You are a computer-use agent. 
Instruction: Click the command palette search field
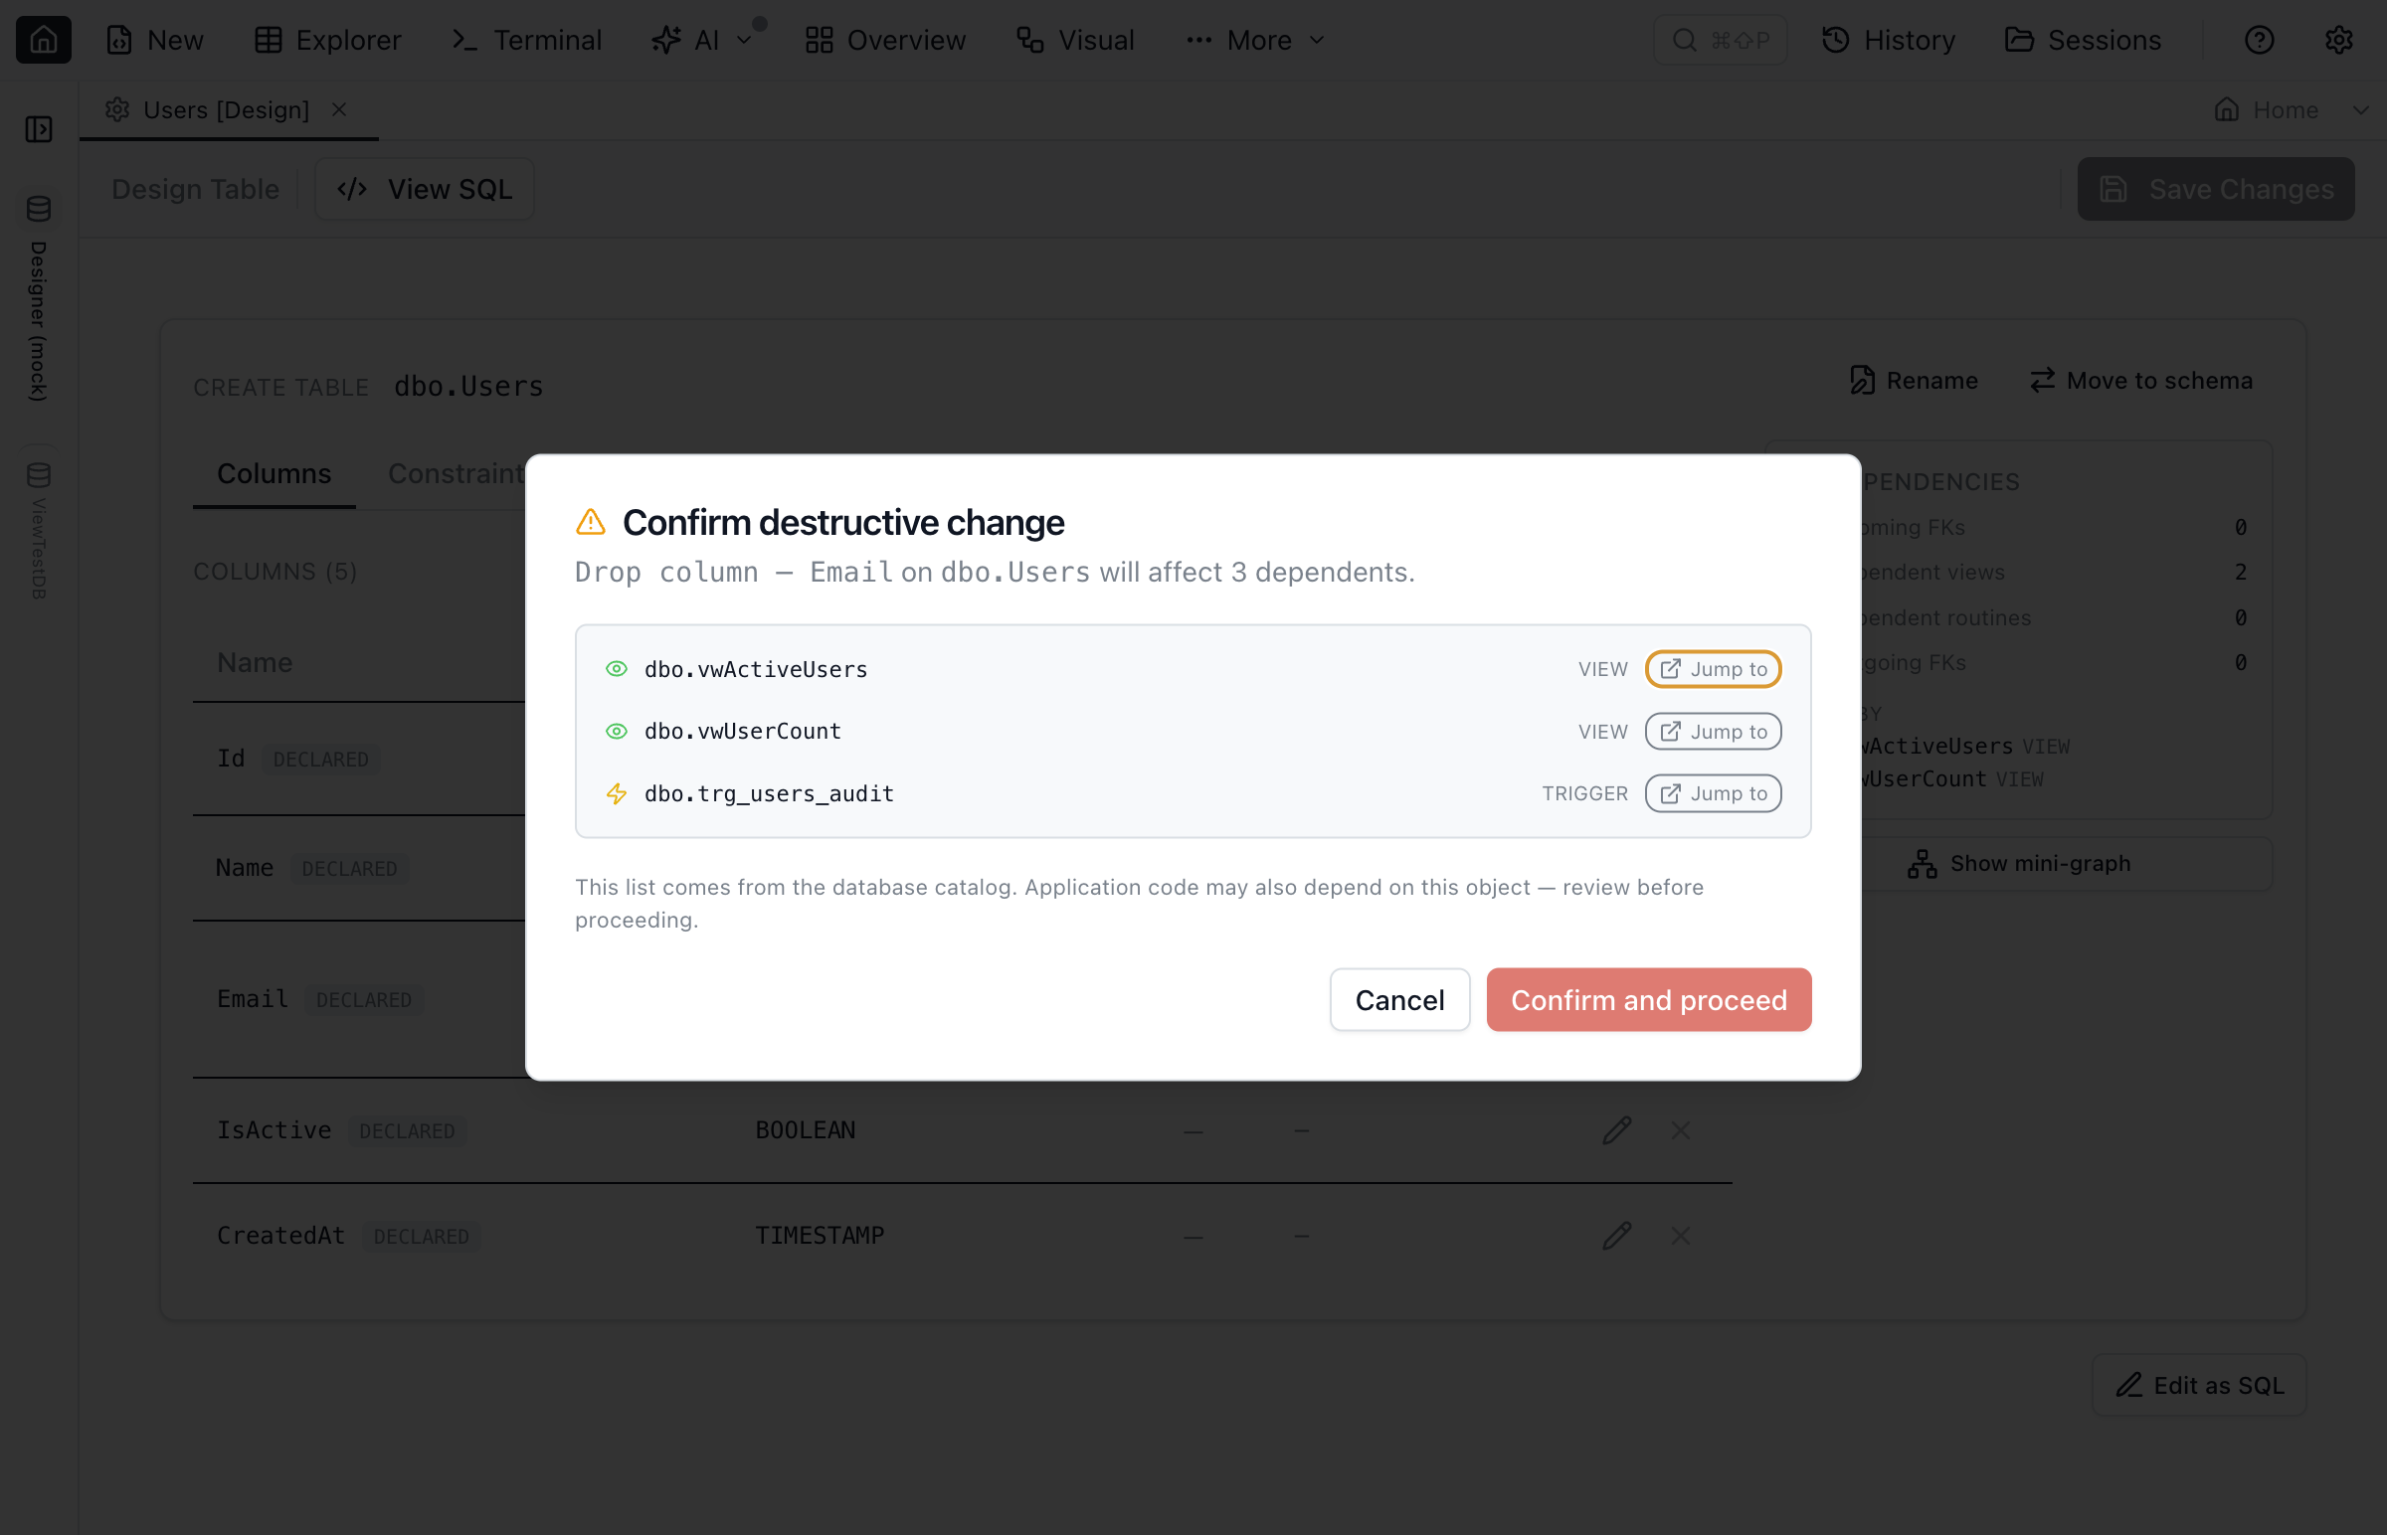click(x=1719, y=40)
